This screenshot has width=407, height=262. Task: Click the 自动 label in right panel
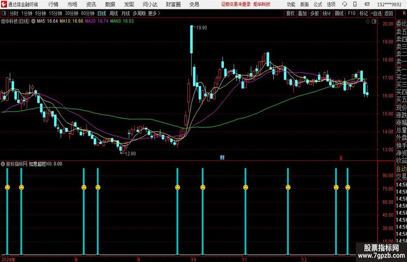pos(401,170)
